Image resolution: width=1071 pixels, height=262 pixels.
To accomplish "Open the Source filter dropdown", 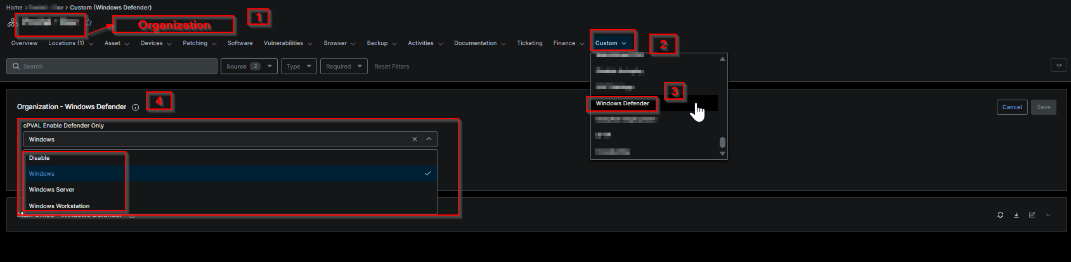I will tap(249, 66).
